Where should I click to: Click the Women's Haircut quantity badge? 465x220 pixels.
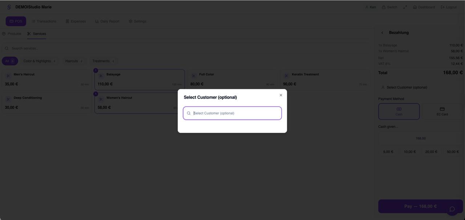tap(96, 94)
